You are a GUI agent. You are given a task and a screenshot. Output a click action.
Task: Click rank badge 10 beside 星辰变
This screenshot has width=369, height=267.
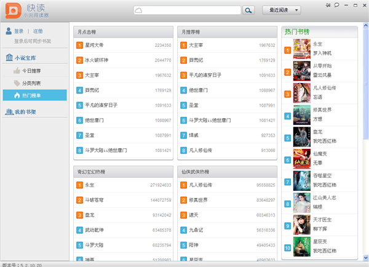click(x=288, y=248)
